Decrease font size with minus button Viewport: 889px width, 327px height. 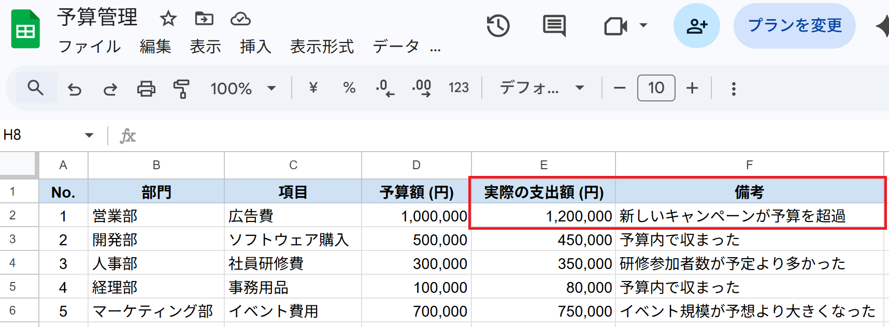(620, 88)
